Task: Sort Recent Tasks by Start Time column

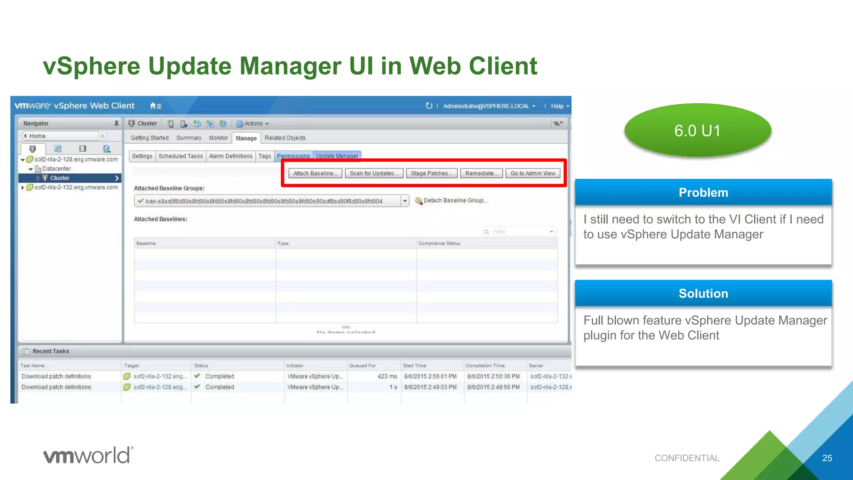Action: point(432,365)
